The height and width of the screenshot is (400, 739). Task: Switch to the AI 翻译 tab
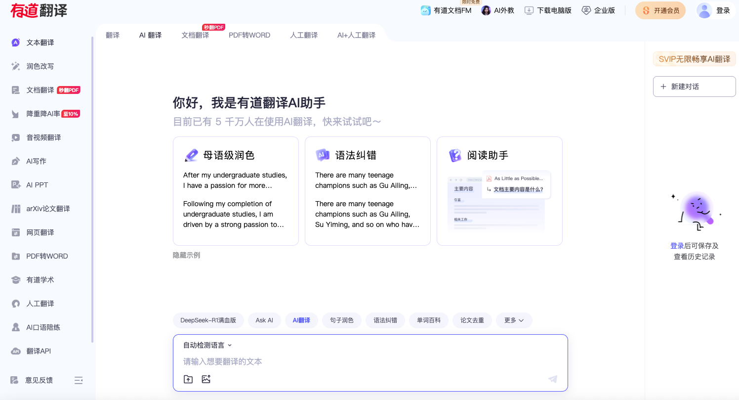[x=150, y=35]
